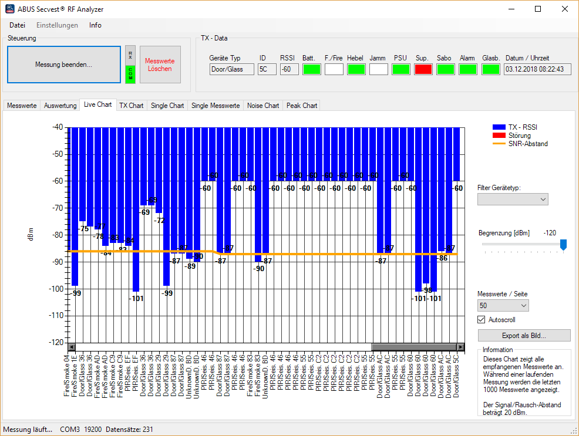Open the Datei menu
This screenshot has width=579, height=436.
pos(17,25)
